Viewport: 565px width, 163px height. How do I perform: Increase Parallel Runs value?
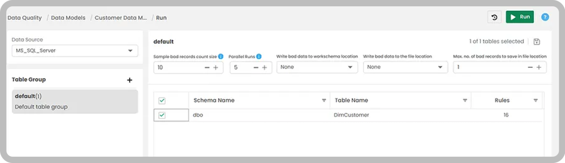(x=264, y=67)
